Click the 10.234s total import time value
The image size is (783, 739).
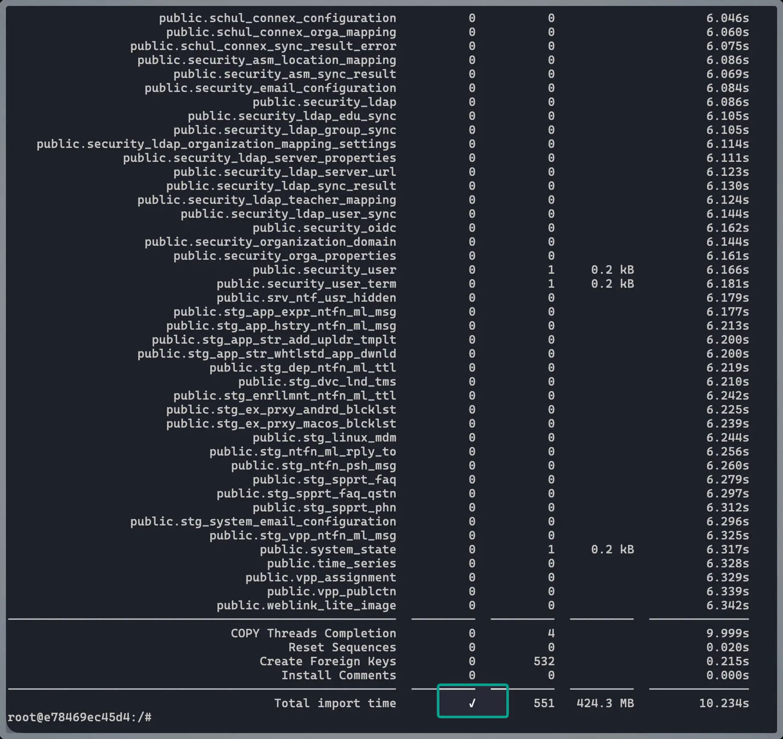pyautogui.click(x=724, y=703)
